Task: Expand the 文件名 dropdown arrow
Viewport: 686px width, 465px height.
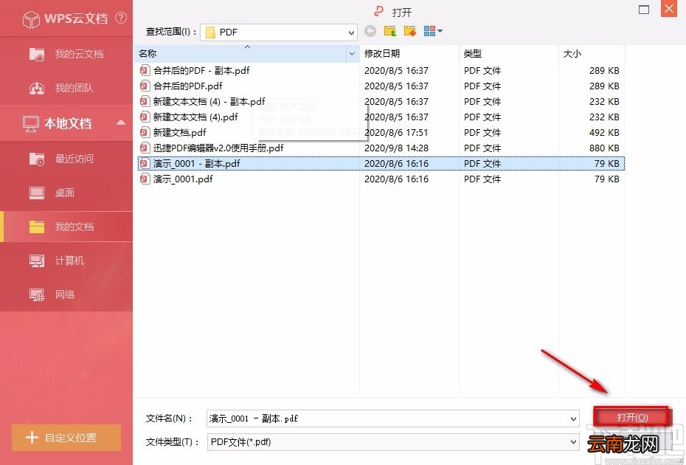Action: pos(574,419)
